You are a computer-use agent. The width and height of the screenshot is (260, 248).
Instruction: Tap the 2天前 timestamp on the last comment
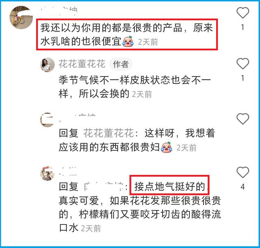pyautogui.click(x=91, y=229)
